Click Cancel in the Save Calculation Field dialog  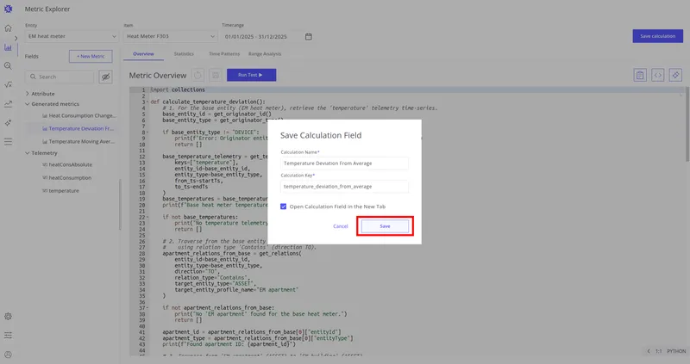coord(340,226)
